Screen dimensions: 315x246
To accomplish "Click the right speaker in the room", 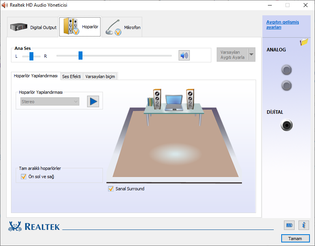I will pyautogui.click(x=190, y=99).
